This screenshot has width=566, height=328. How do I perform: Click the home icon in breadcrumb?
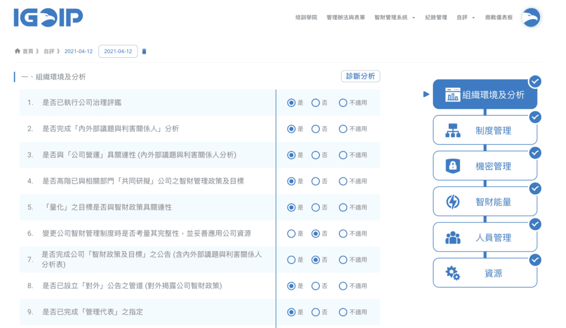point(18,51)
